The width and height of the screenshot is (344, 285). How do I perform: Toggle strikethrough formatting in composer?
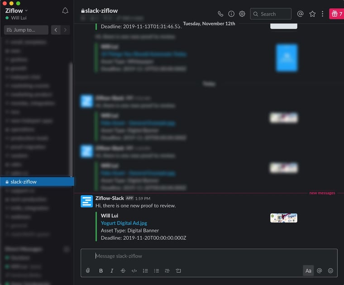[x=123, y=271]
